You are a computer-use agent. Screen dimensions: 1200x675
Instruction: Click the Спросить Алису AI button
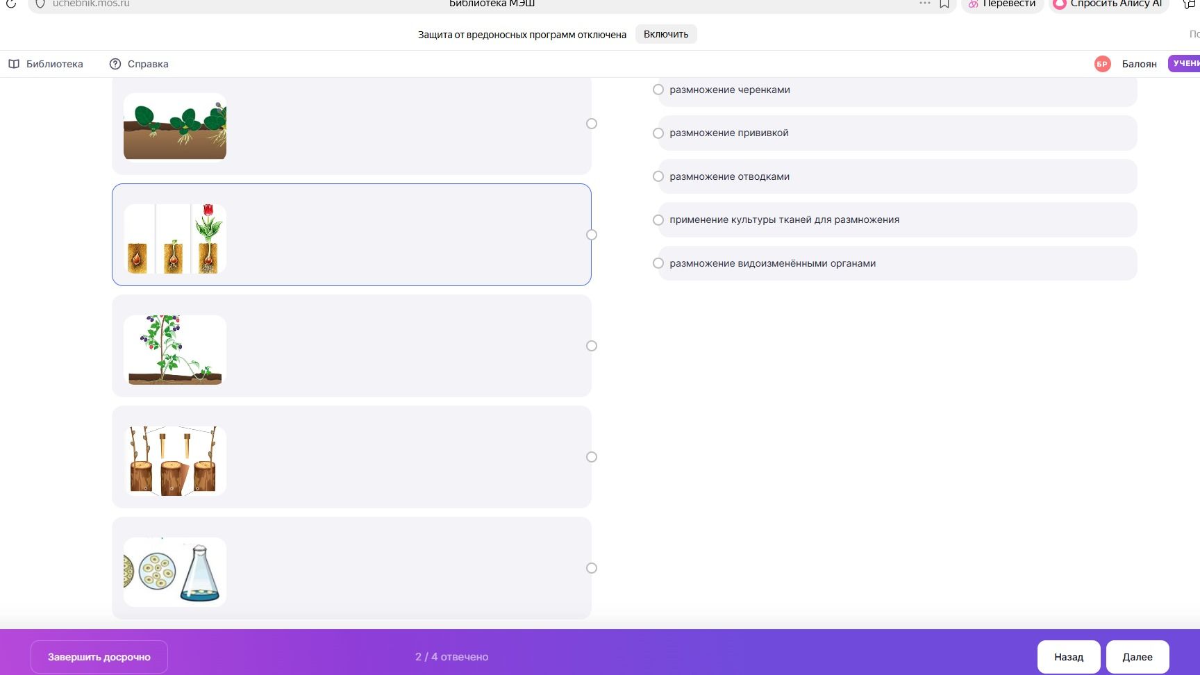point(1109,4)
